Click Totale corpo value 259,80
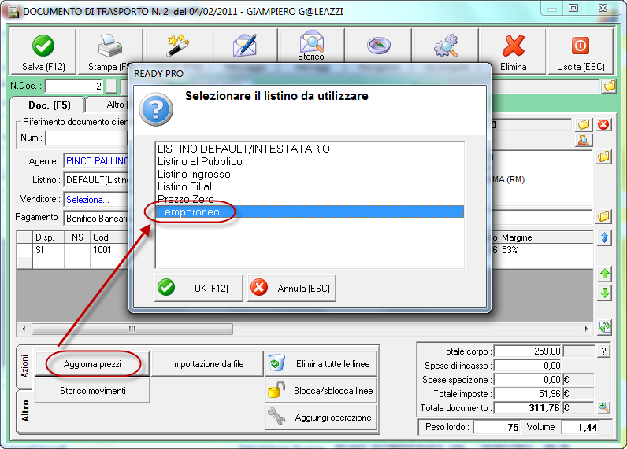This screenshot has width=627, height=449. pyautogui.click(x=528, y=351)
